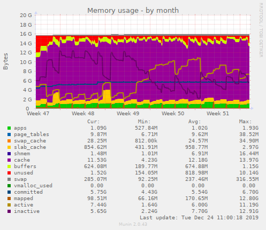
Task: Click the 'Max:' column header
Action: [246, 122]
